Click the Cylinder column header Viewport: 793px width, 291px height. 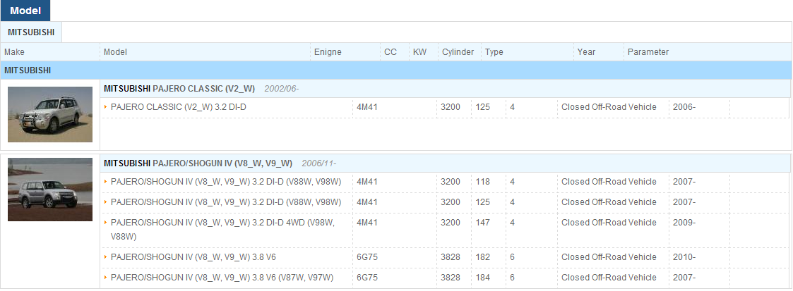[x=458, y=52]
